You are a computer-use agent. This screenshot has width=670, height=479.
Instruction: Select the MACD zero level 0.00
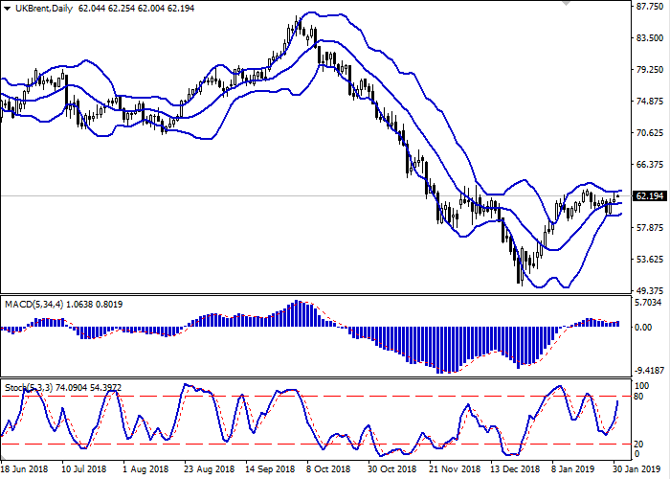(644, 328)
